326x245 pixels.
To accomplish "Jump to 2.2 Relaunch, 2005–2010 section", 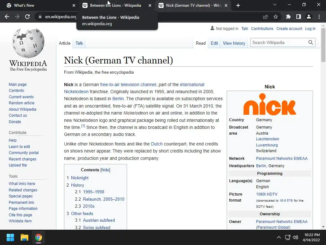I will pyautogui.click(x=103, y=199).
